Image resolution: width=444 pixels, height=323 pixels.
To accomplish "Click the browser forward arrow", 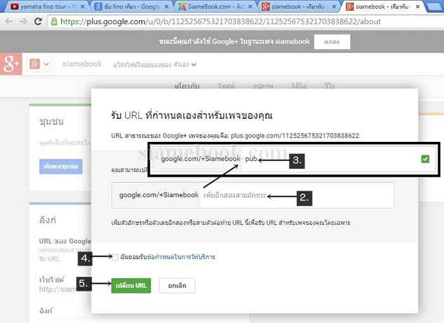I will [23, 22].
